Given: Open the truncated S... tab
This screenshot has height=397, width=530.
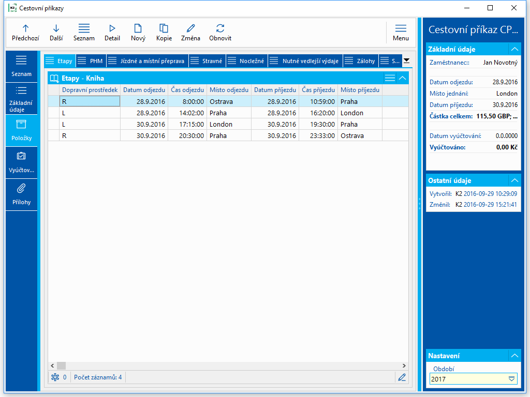Looking at the screenshot, I should click(x=391, y=61).
